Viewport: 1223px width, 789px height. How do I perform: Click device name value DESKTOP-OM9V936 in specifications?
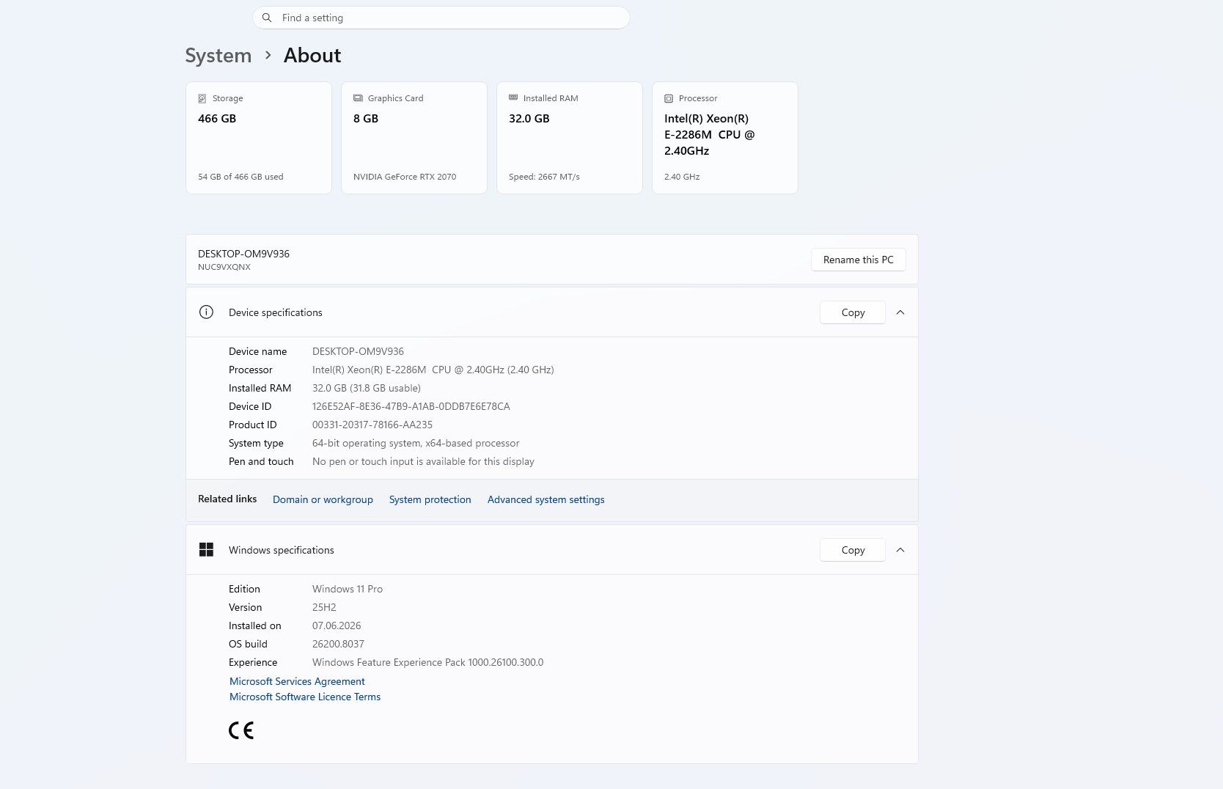(358, 351)
